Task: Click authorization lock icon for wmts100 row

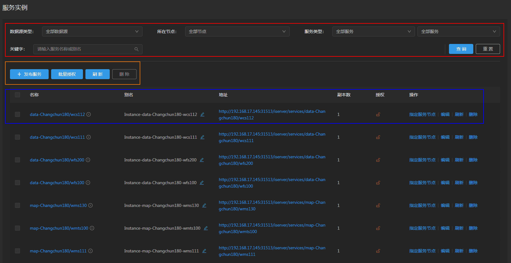Action: 378,228
